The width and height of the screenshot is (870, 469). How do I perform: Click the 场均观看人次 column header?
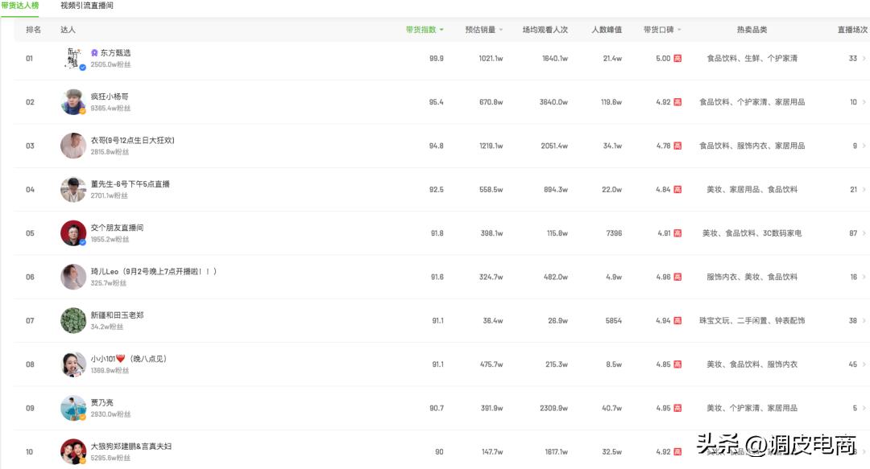coord(545,30)
